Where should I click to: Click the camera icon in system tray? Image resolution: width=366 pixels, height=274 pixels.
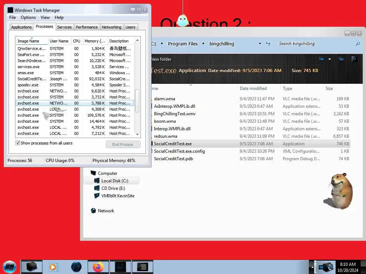[x=326, y=267]
